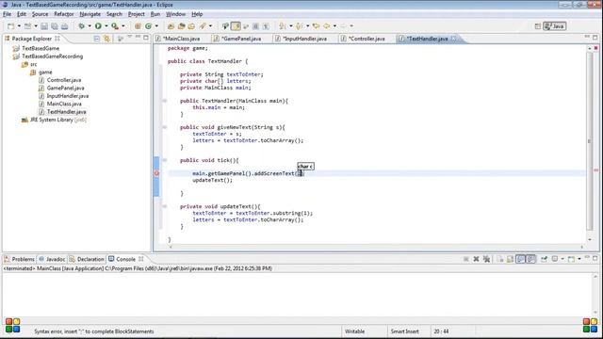Collapse the TextHandler constructor fold marker
603x339 pixels.
click(165, 101)
